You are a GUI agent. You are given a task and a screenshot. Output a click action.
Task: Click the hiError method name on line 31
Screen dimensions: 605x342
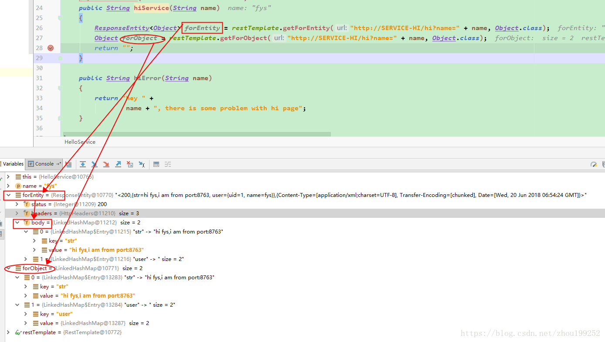point(147,78)
